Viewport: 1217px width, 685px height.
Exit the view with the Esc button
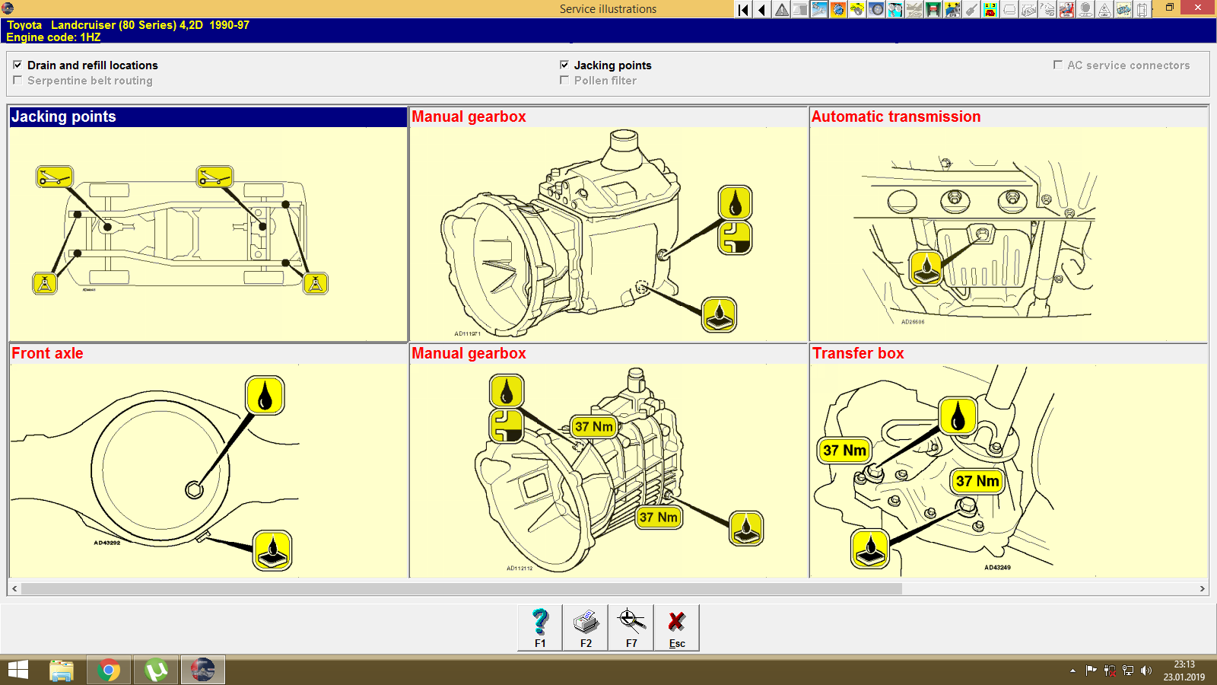point(677,627)
